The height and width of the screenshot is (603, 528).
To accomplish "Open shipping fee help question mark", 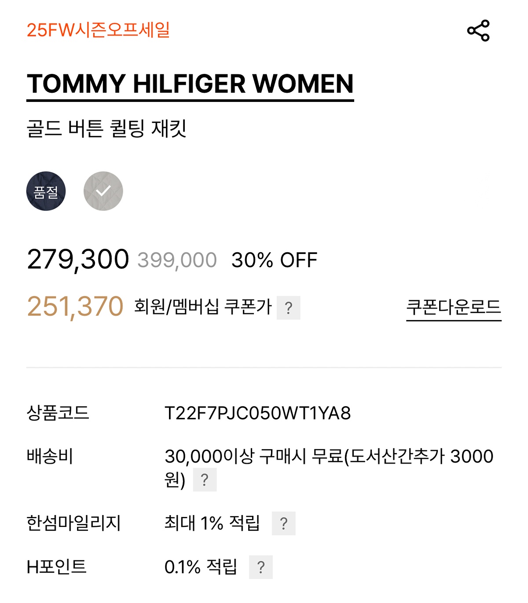I will pos(205,479).
